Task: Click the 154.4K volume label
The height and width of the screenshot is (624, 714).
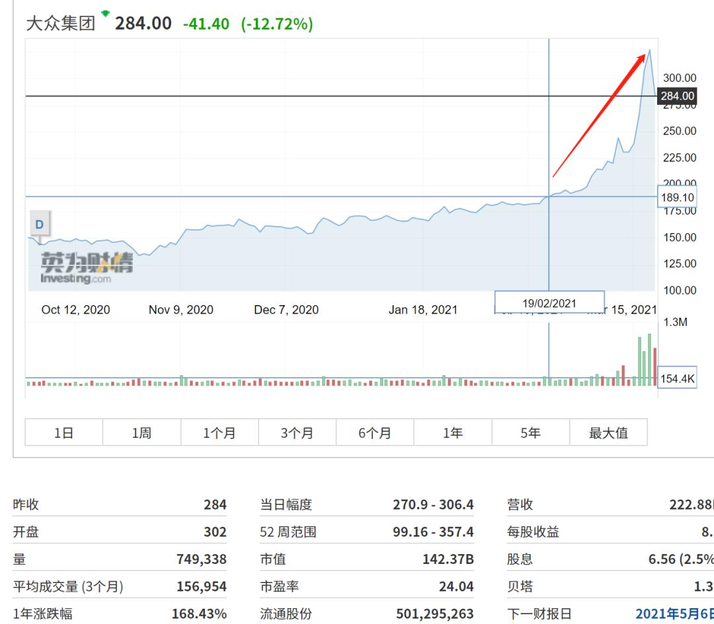Action: [x=677, y=378]
